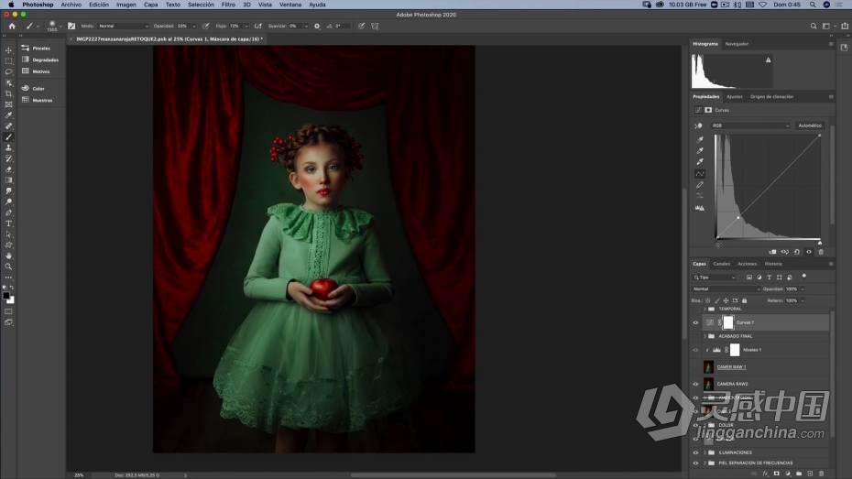Toggle layer filter on/off switch

803,276
